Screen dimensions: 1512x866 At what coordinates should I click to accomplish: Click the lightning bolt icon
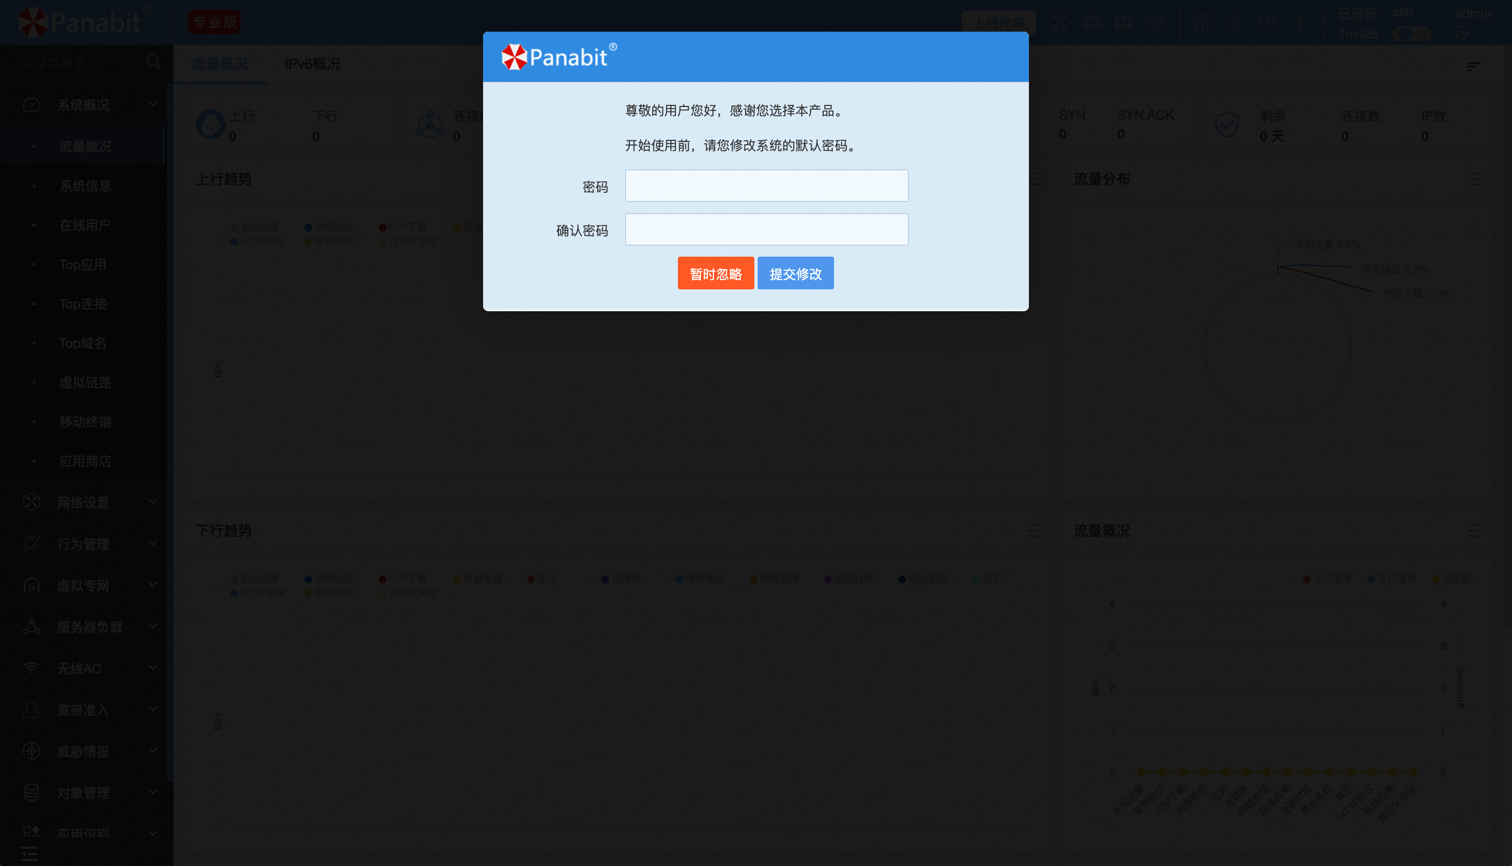click(1300, 22)
